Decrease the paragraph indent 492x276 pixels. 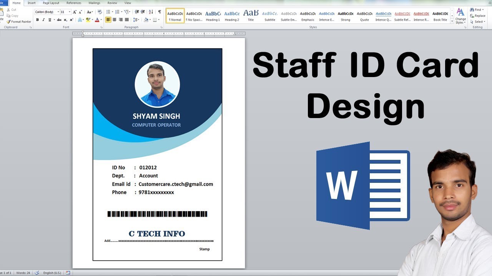[136, 12]
